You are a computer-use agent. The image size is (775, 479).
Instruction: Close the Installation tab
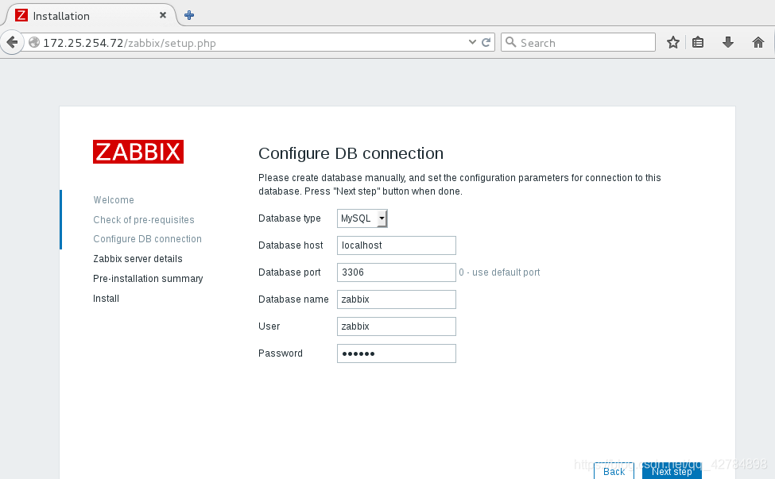[163, 15]
